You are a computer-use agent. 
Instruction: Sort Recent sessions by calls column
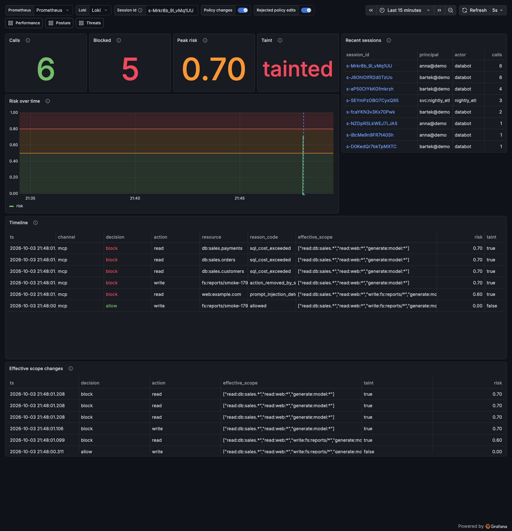pyautogui.click(x=497, y=55)
